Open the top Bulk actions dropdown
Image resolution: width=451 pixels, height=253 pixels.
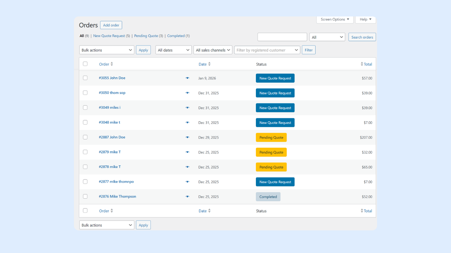[107, 50]
